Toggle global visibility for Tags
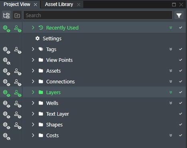Viewport: 187px width, 148px height. (6, 50)
